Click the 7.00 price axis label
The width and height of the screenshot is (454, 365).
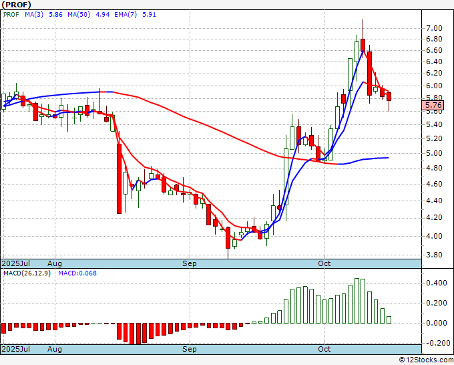434,29
